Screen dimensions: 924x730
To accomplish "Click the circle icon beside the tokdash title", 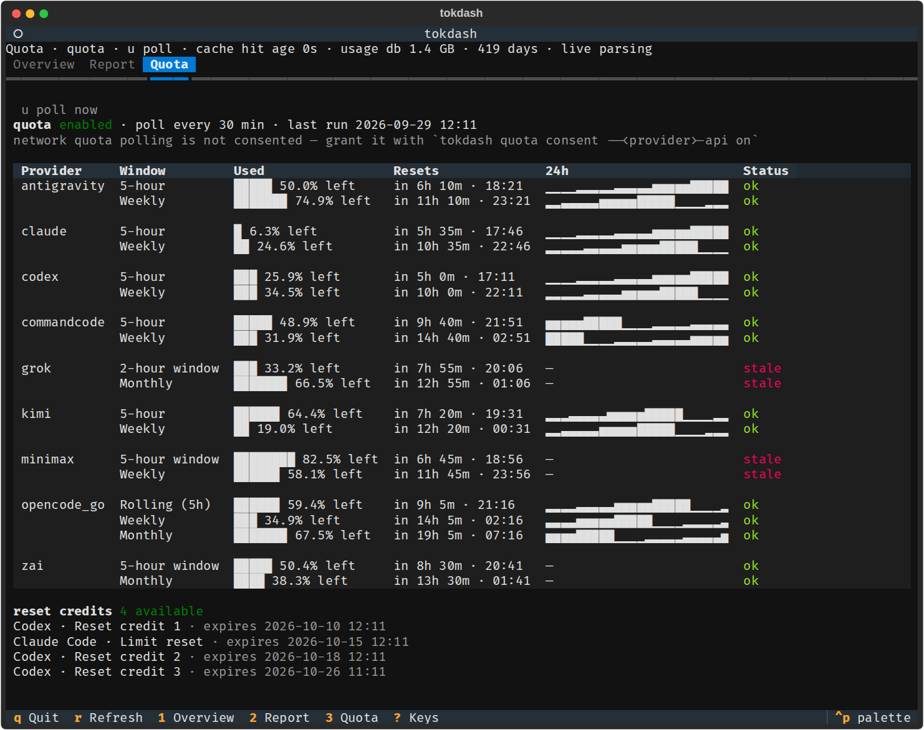I will [x=18, y=34].
